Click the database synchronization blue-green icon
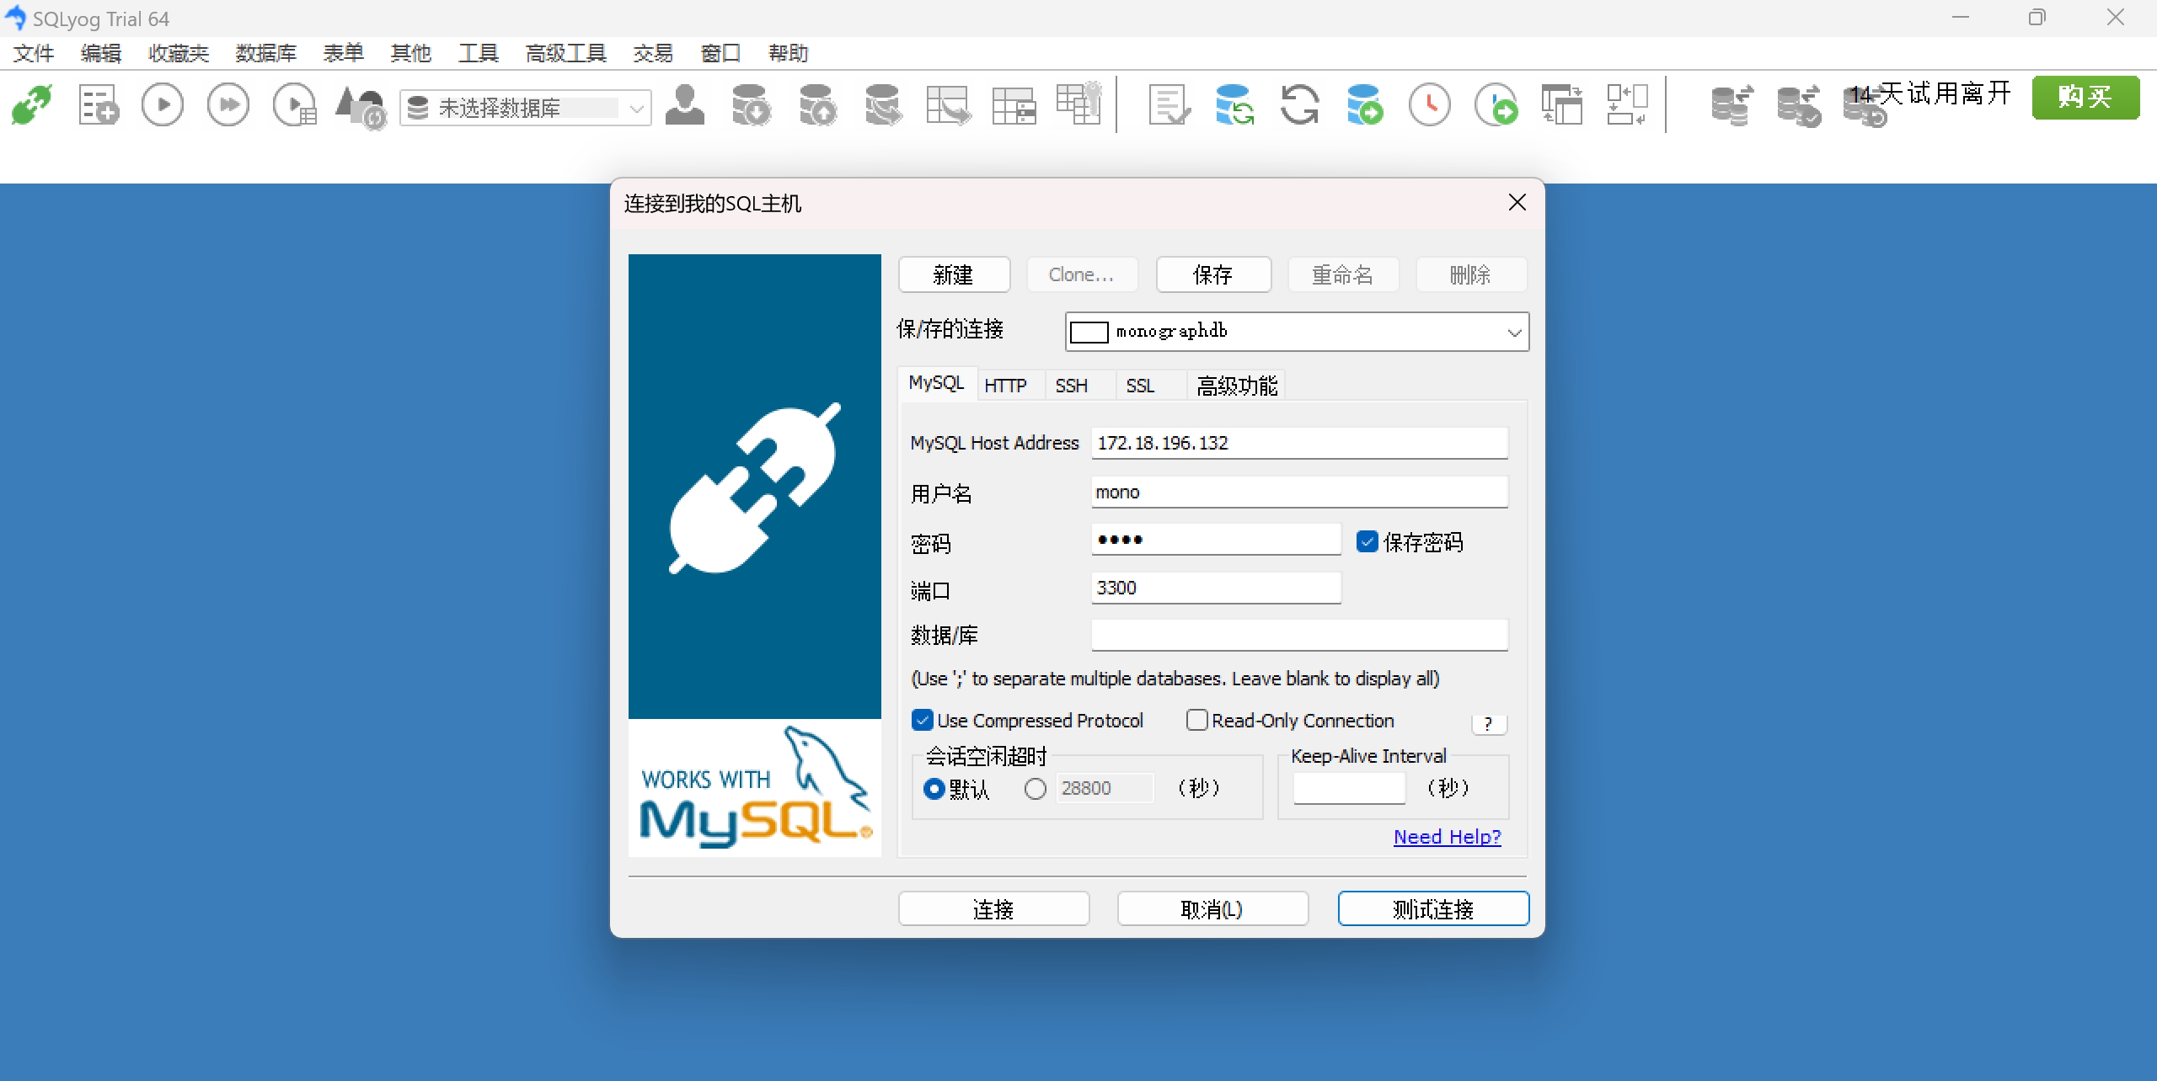The height and width of the screenshot is (1081, 2157). pyautogui.click(x=1234, y=106)
